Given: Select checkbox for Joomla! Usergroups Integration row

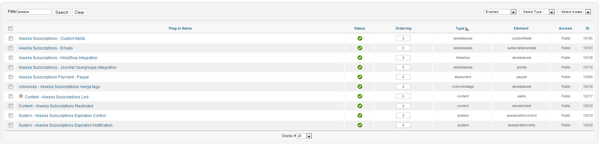Looking at the screenshot, I should pos(11,67).
